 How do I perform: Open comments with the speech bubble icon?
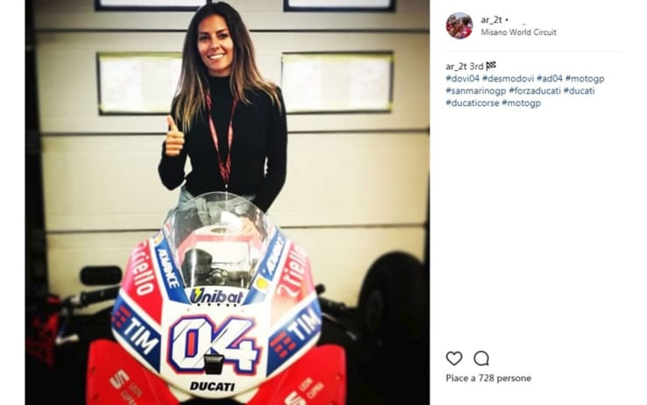(481, 359)
